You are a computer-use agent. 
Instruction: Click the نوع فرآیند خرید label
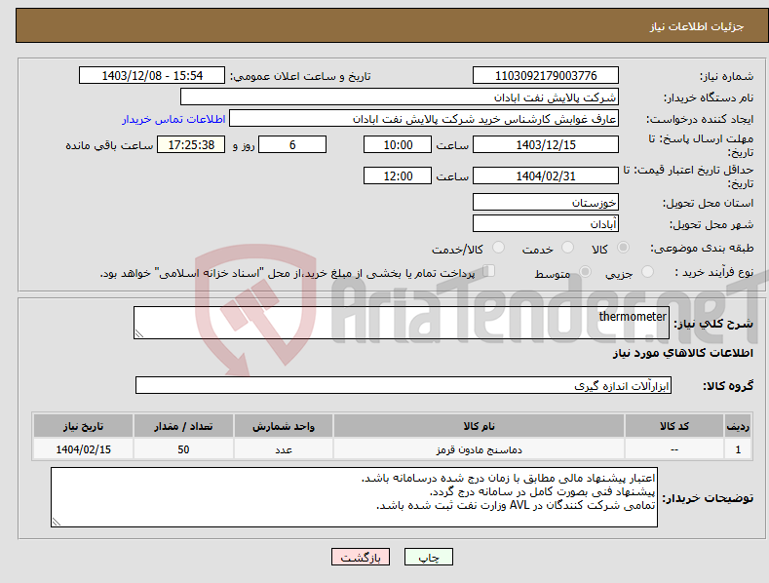coord(714,272)
